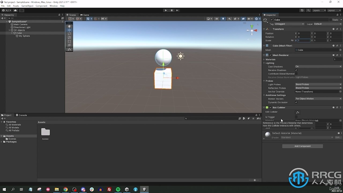Toggle Receive Shadows checkbox
This screenshot has width=343, height=193.
(296, 70)
